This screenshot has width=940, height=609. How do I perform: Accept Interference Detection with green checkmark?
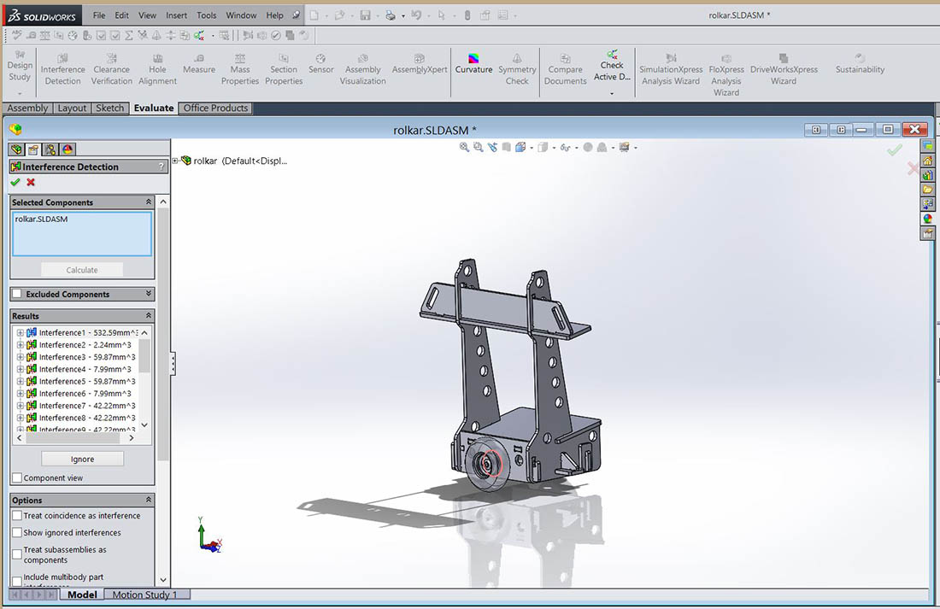pos(15,182)
